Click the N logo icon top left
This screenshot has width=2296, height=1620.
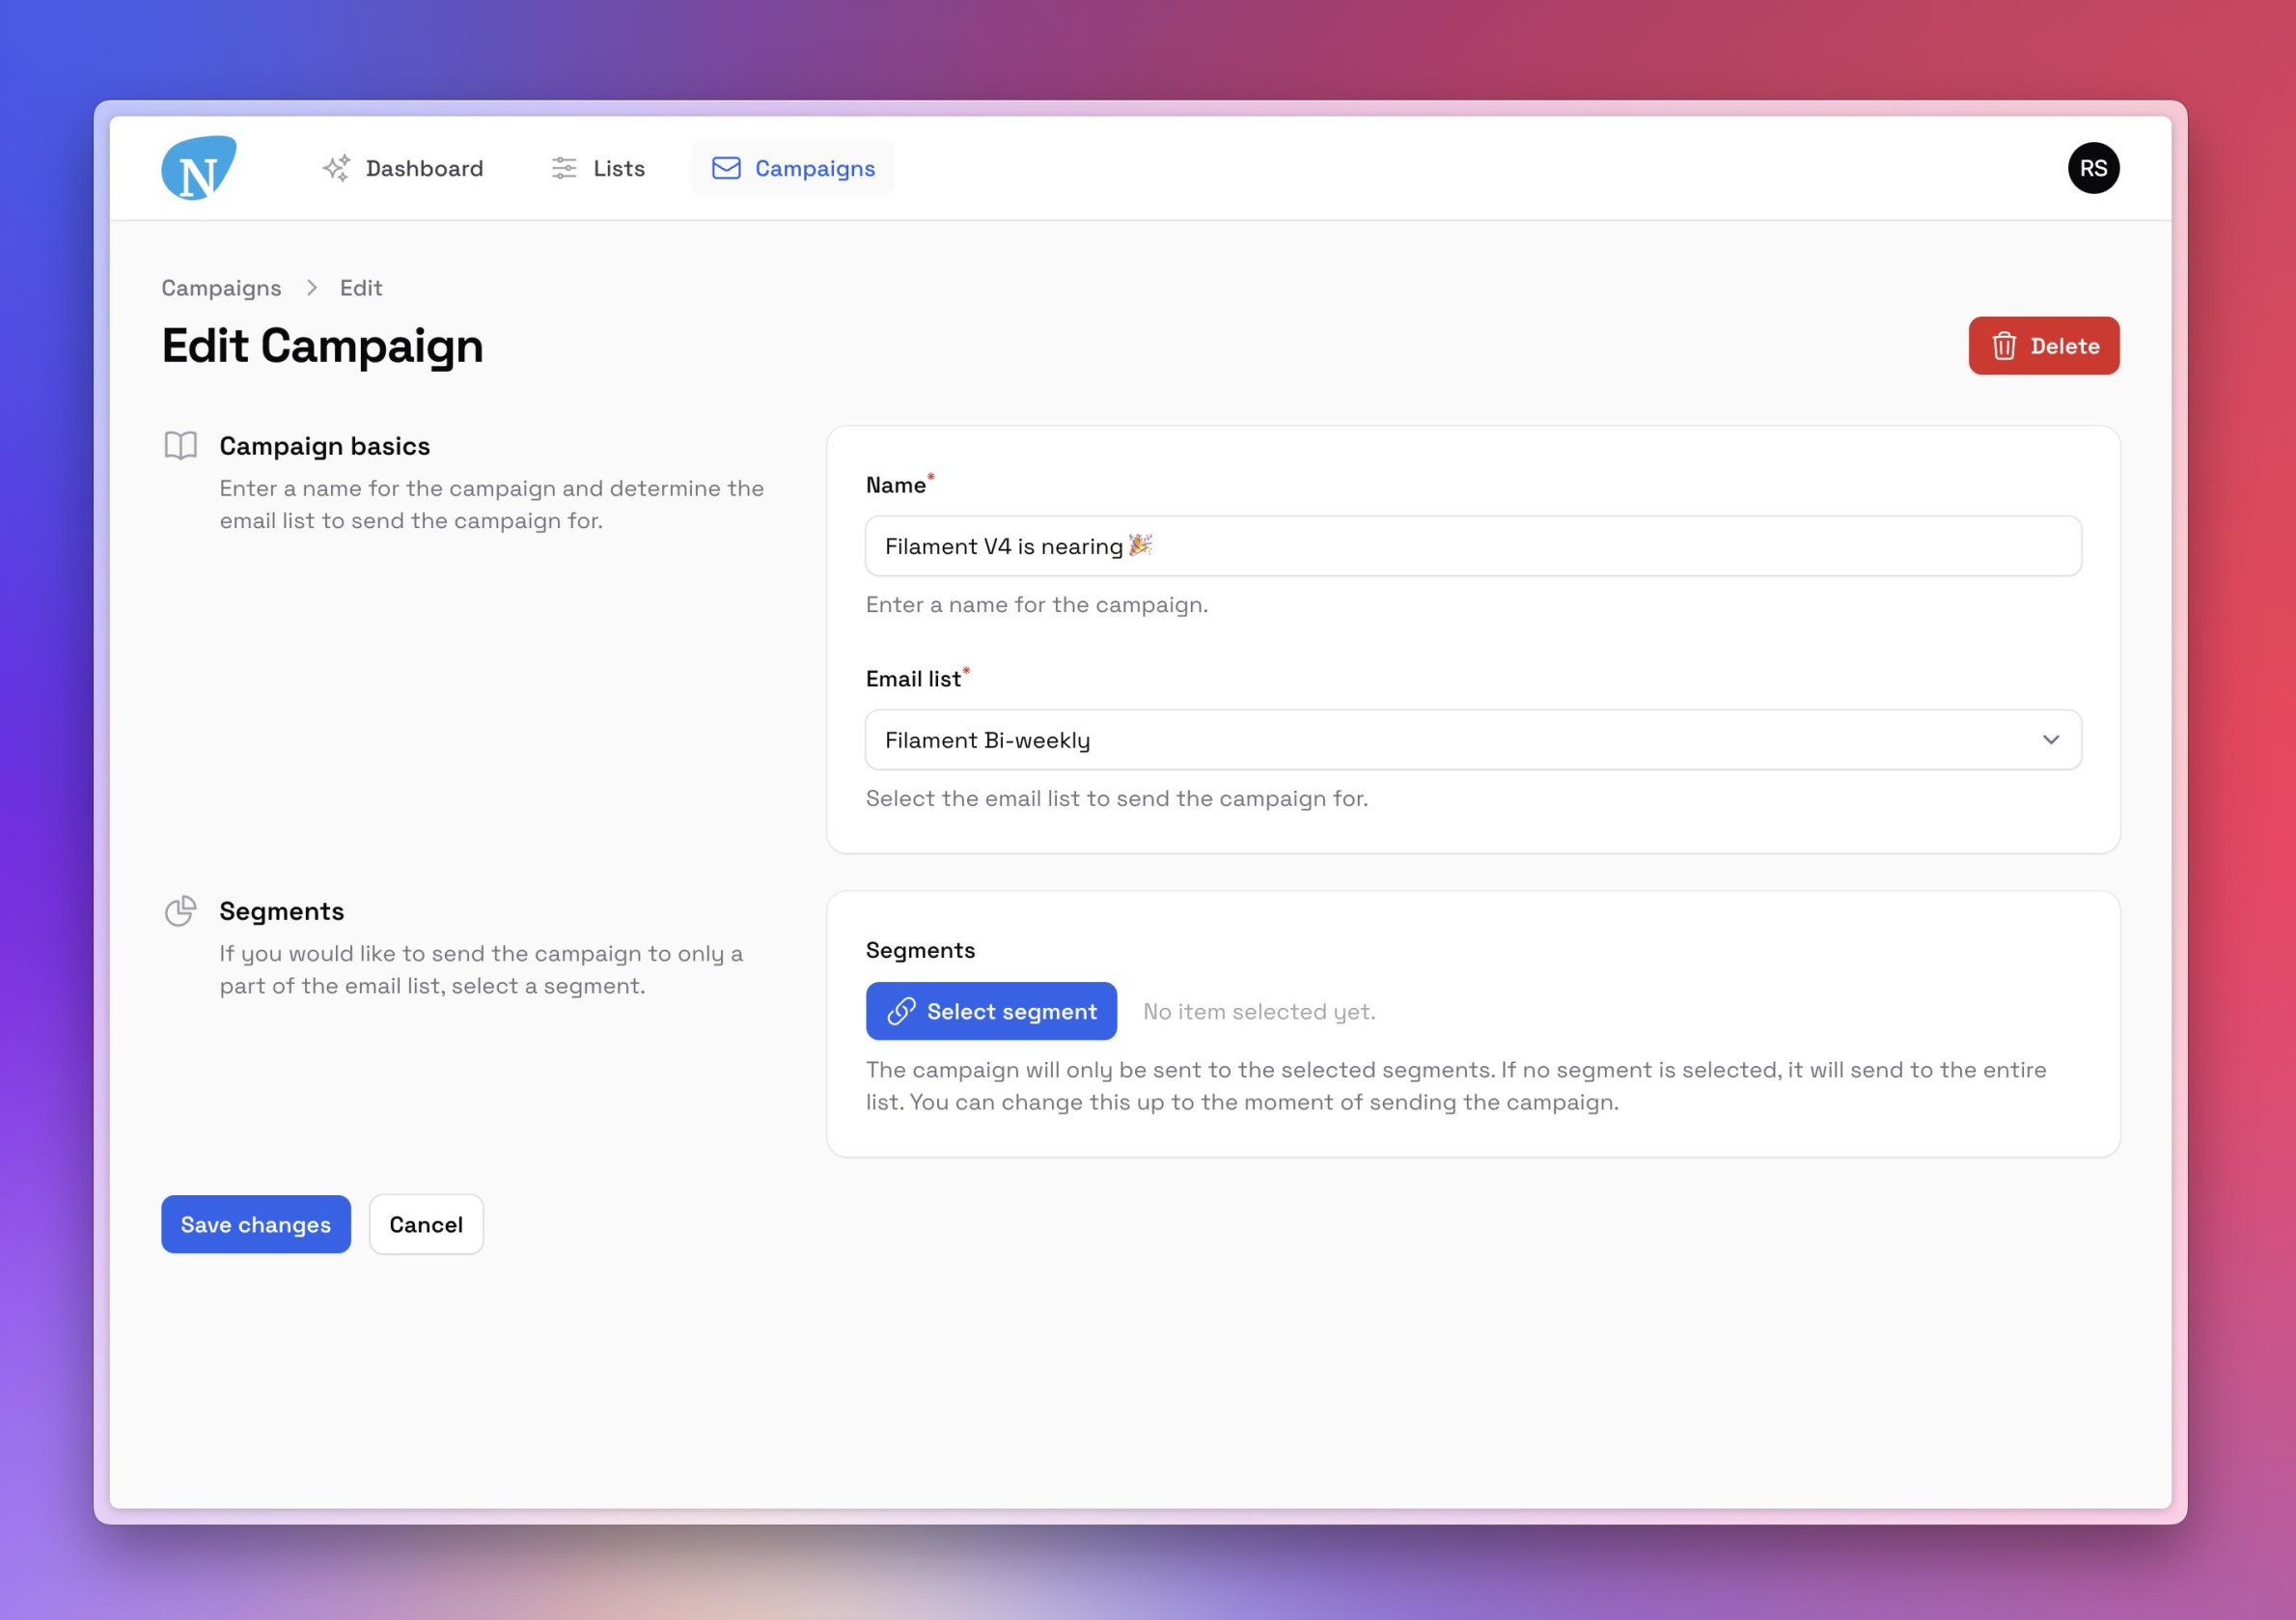(198, 167)
